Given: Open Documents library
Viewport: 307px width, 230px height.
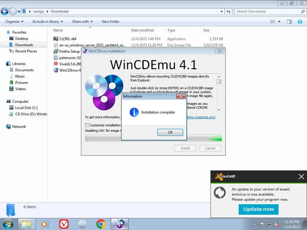Looking at the screenshot, I should (x=24, y=70).
